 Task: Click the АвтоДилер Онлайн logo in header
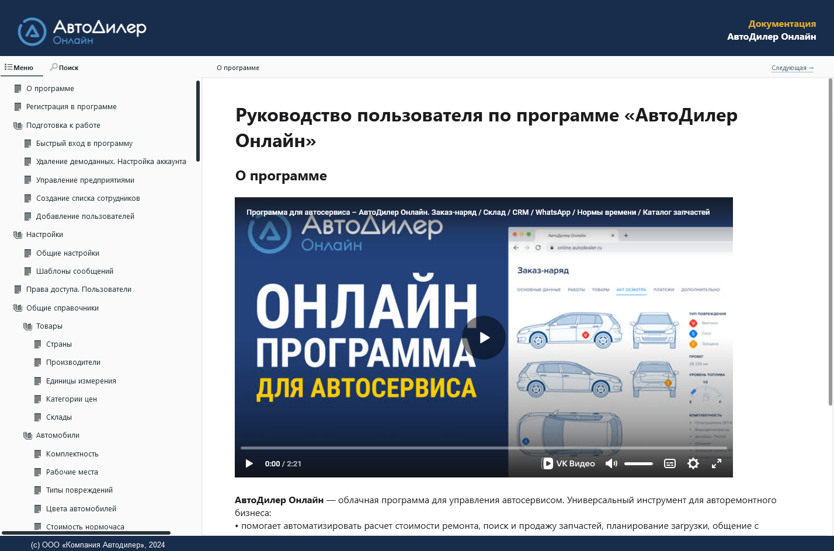82,31
